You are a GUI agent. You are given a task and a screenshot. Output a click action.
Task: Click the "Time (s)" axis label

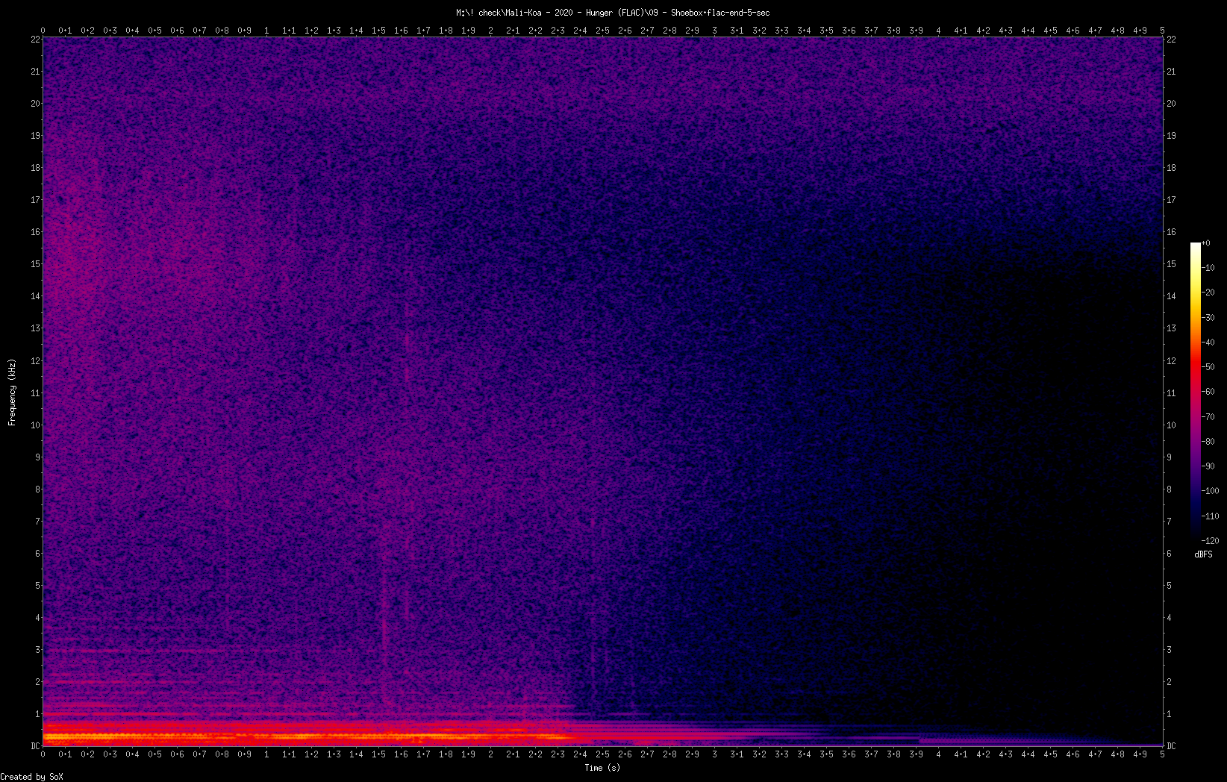click(602, 767)
